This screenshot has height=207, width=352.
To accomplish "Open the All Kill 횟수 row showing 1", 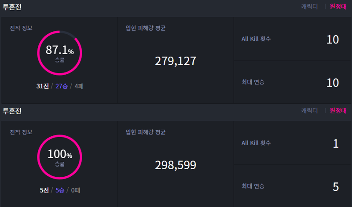I will pos(292,143).
